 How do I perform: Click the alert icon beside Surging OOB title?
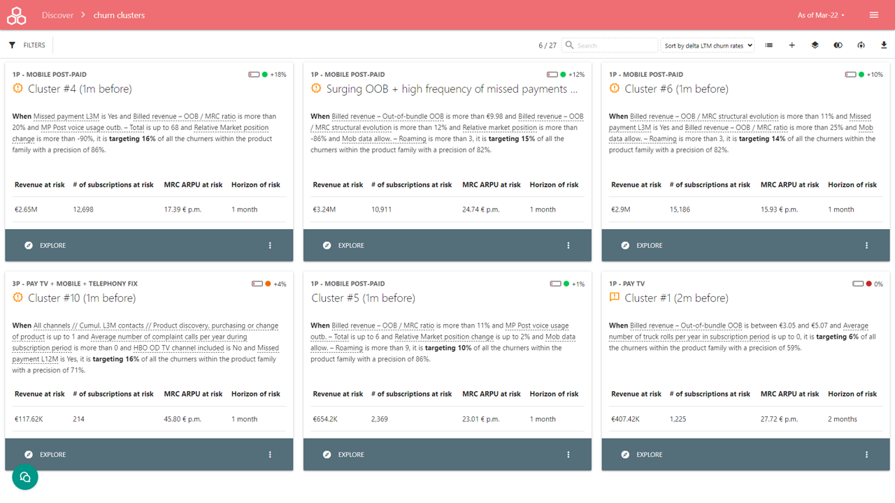(x=316, y=89)
